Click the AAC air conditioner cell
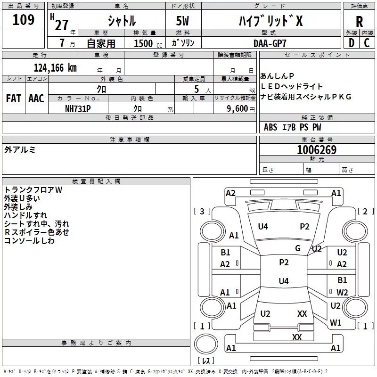The width and height of the screenshot is (377, 377). pos(36,98)
